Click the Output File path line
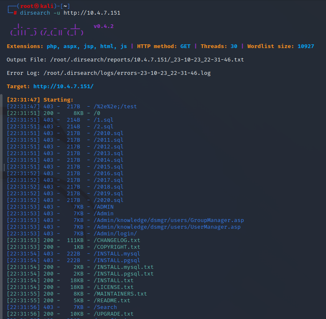Image resolution: width=326 pixels, height=319 pixels. point(125,60)
